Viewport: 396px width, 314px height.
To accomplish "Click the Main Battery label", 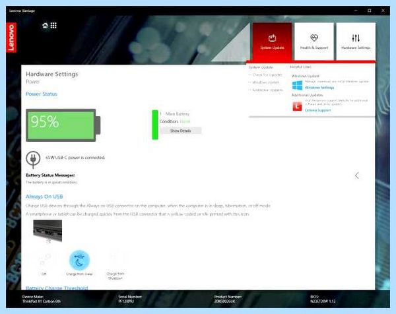I will (x=174, y=114).
